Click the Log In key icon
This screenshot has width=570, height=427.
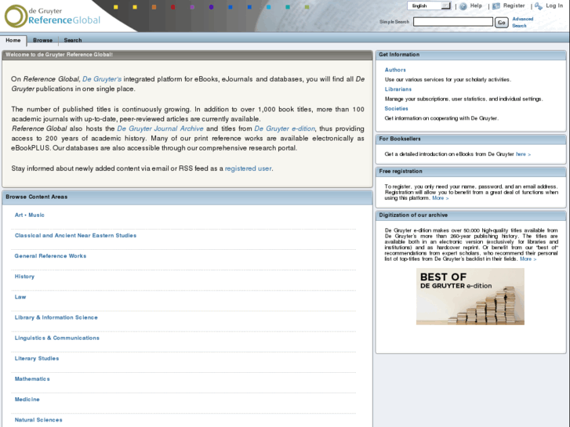pyautogui.click(x=539, y=5)
